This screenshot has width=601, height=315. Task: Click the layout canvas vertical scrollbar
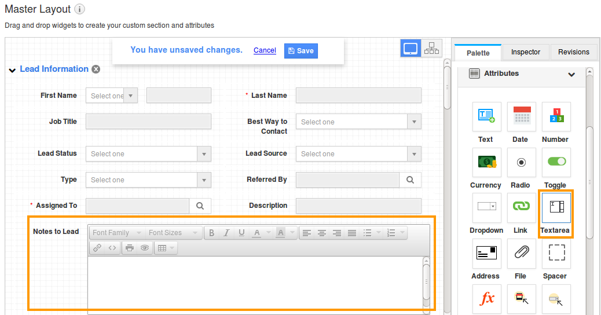447,87
